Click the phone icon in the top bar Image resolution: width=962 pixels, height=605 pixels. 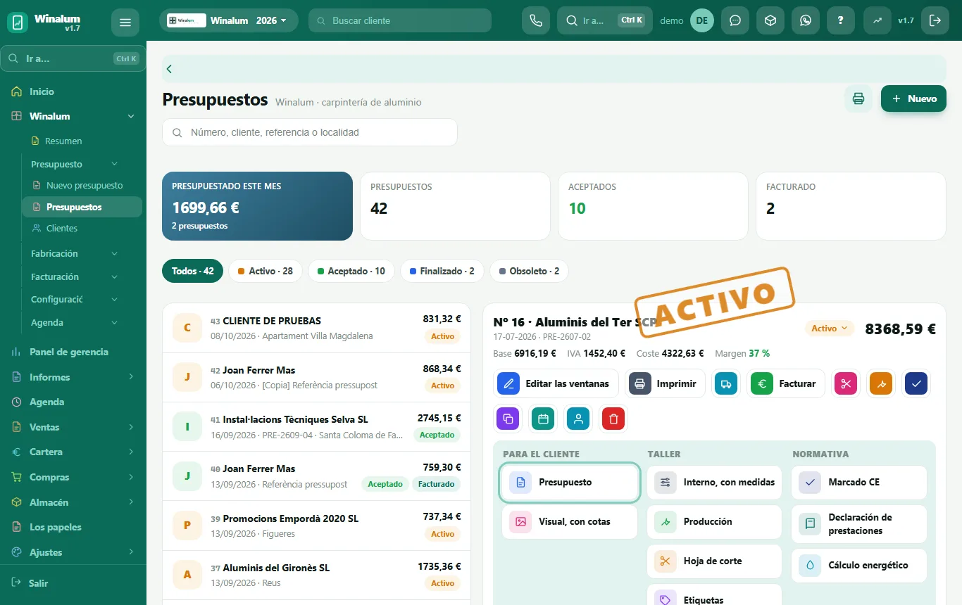pyautogui.click(x=535, y=20)
